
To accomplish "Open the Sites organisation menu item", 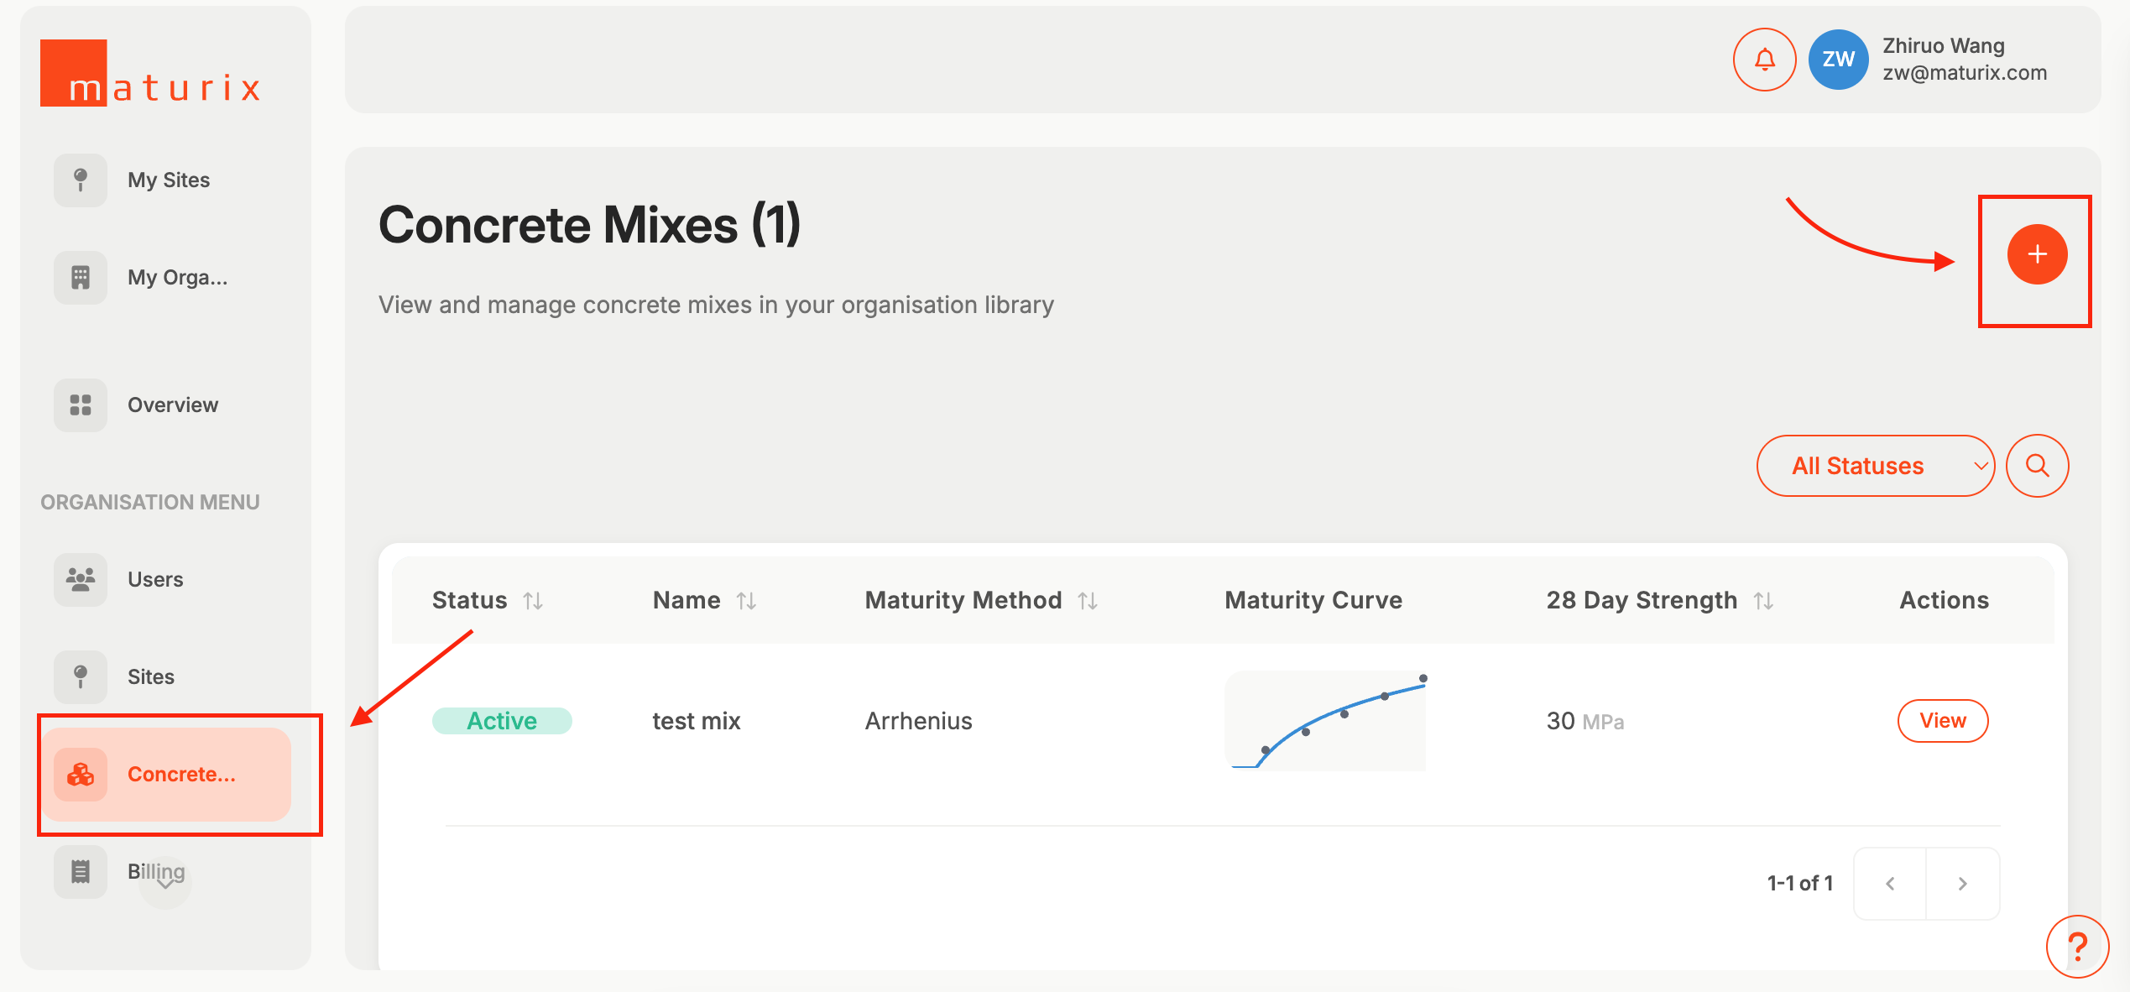I will pos(151,677).
